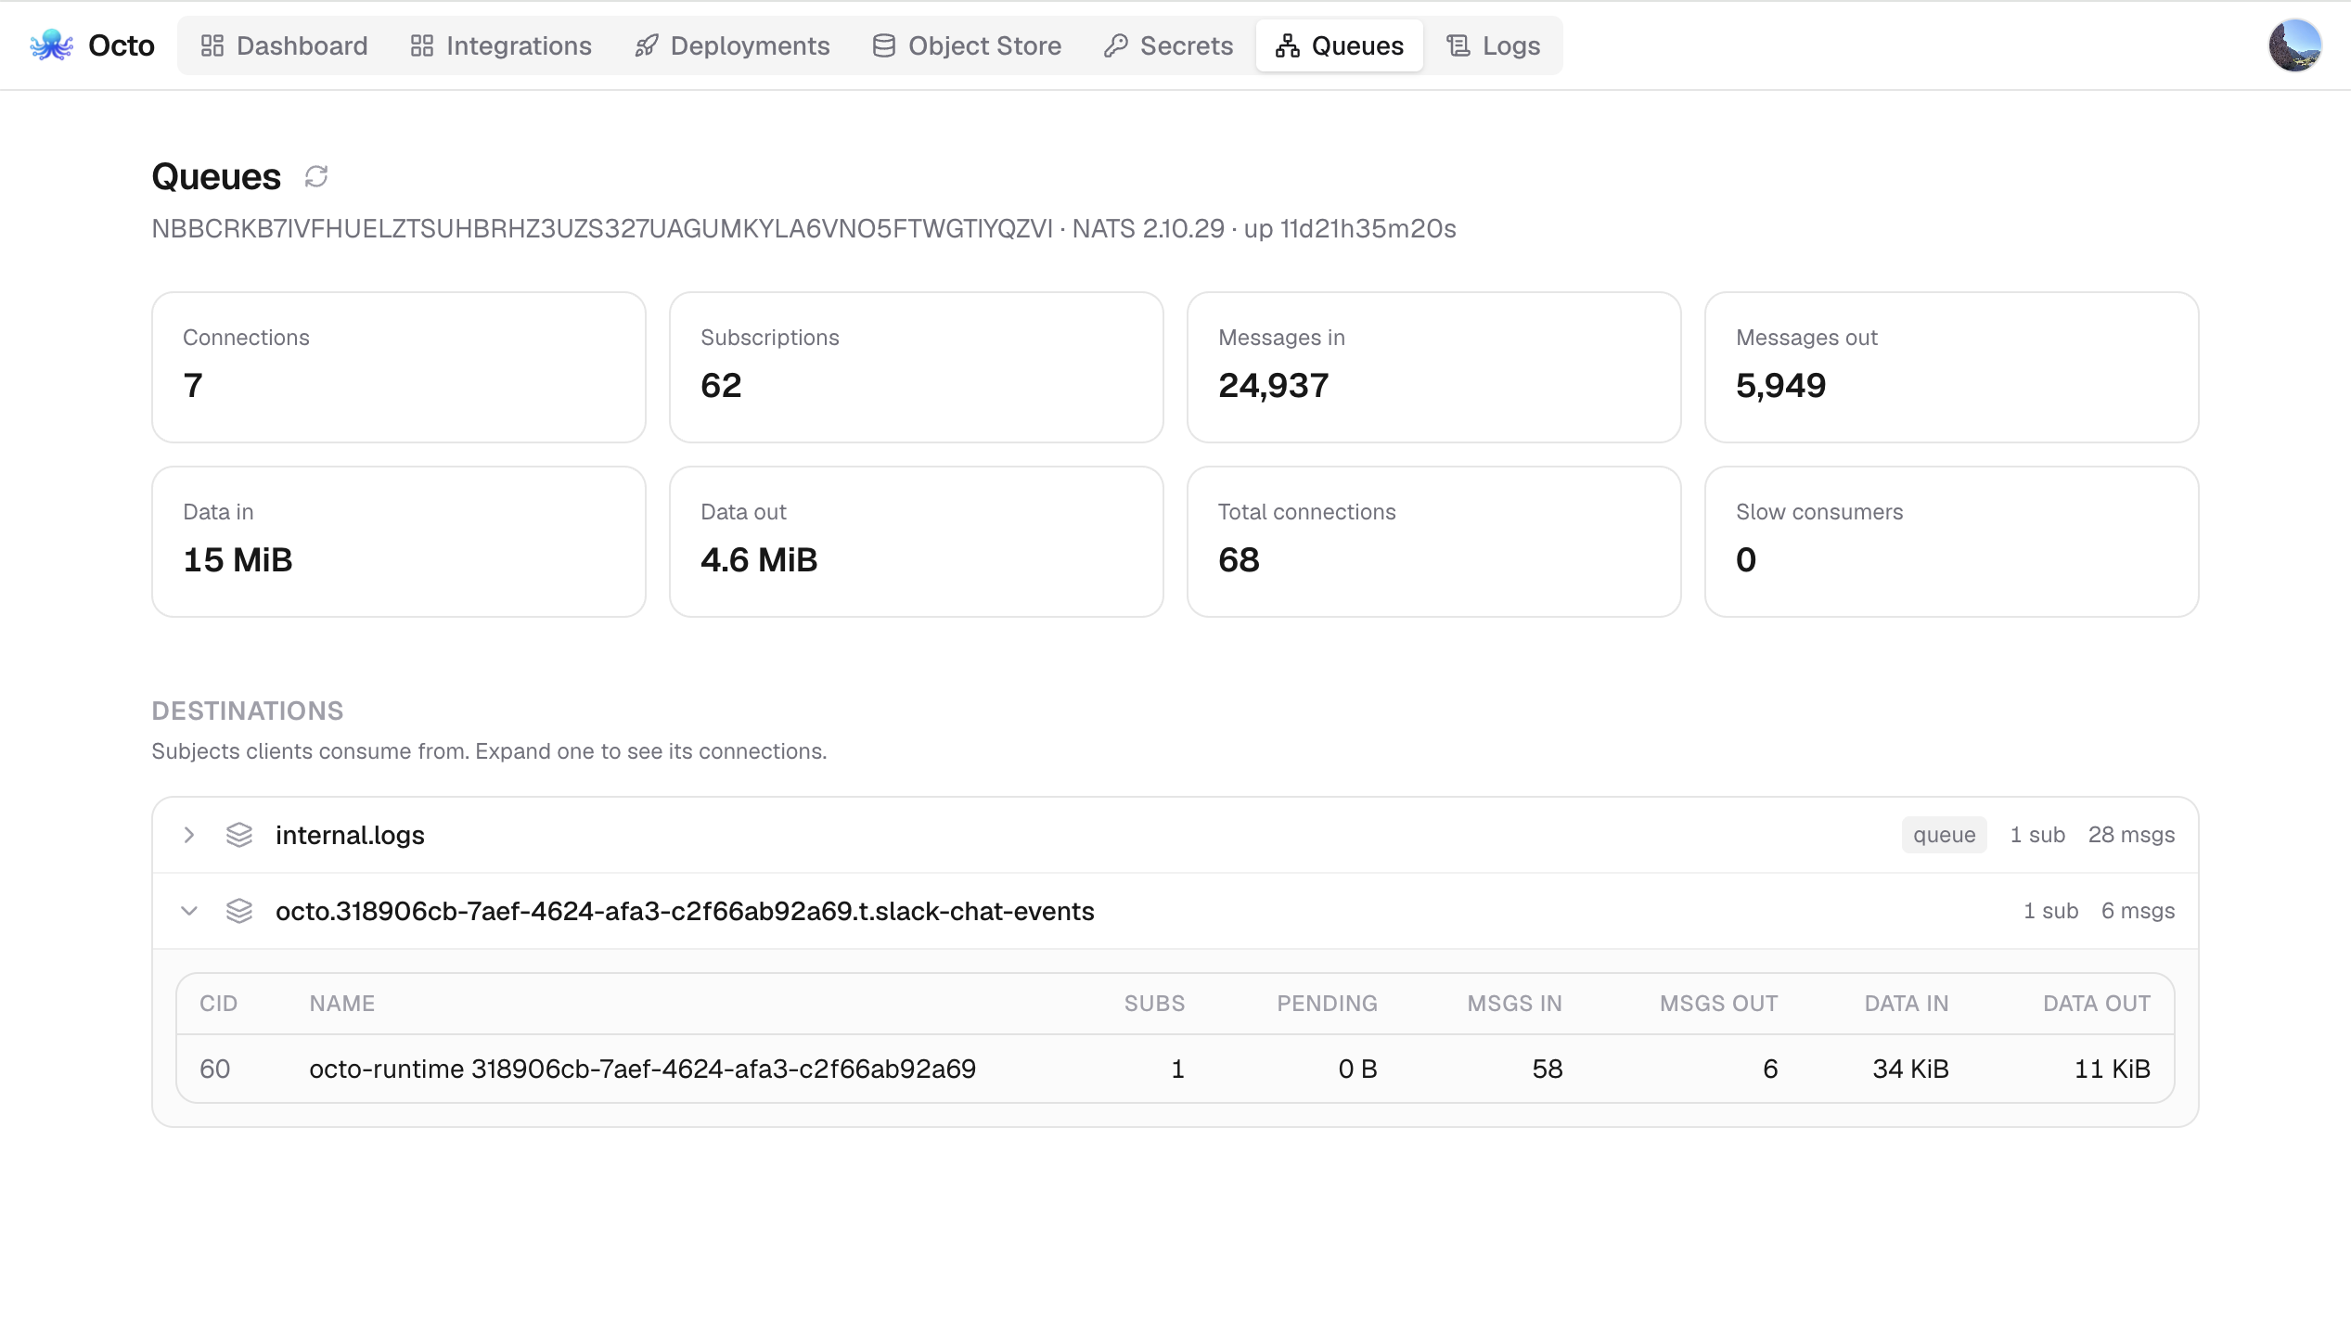Click the pending value '0 B'
Viewport: 2351px width, 1332px height.
coord(1357,1069)
